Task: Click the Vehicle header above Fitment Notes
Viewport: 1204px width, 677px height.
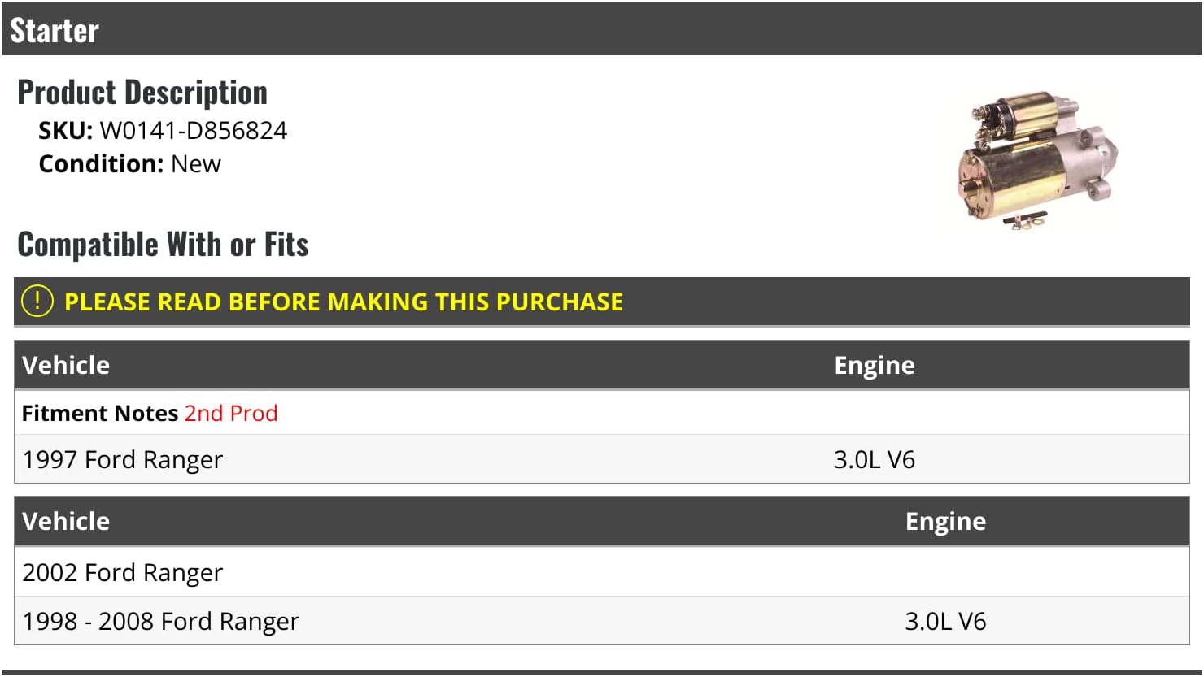Action: 66,366
